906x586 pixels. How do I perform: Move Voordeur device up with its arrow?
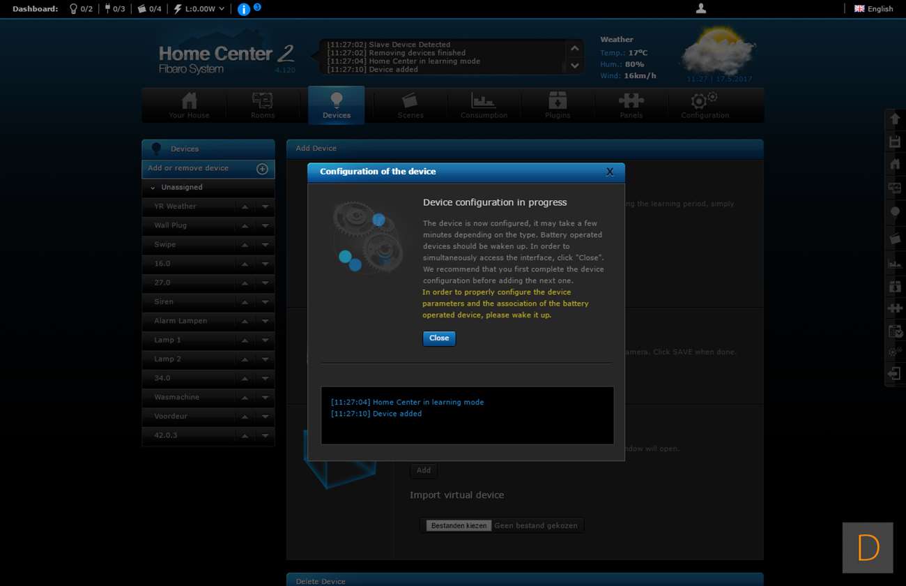245,416
